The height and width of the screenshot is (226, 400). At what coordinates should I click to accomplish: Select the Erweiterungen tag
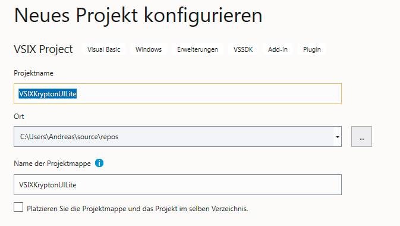[x=197, y=49]
